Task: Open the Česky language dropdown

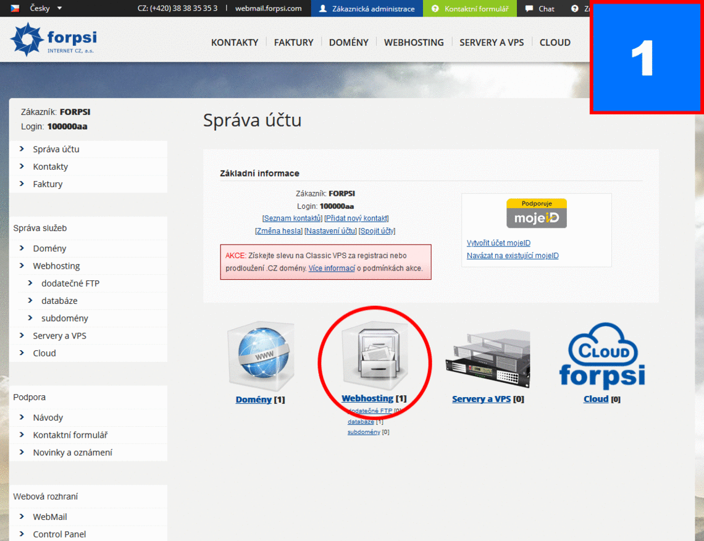Action: pyautogui.click(x=45, y=8)
